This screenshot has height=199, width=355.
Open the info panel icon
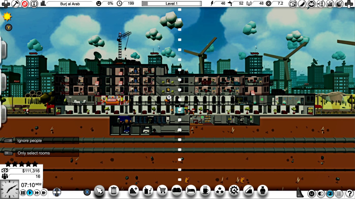click(x=34, y=4)
